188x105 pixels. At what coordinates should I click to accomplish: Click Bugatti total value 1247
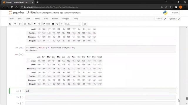99,84
